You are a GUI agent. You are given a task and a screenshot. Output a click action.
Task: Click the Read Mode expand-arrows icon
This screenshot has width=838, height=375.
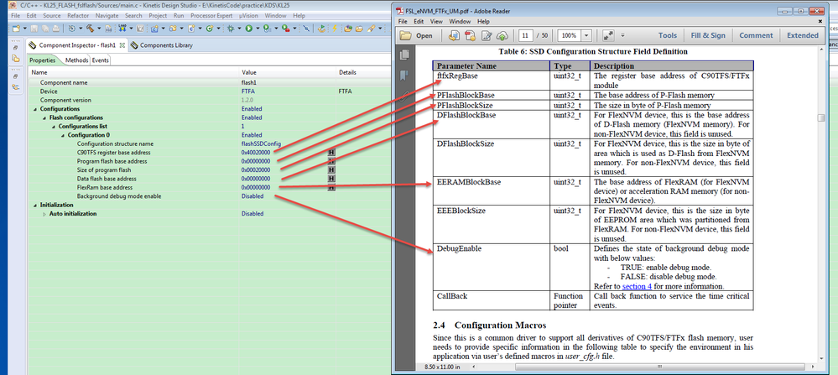click(x=607, y=35)
